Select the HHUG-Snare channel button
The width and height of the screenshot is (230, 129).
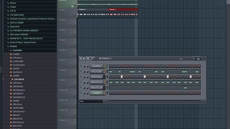[97, 77]
